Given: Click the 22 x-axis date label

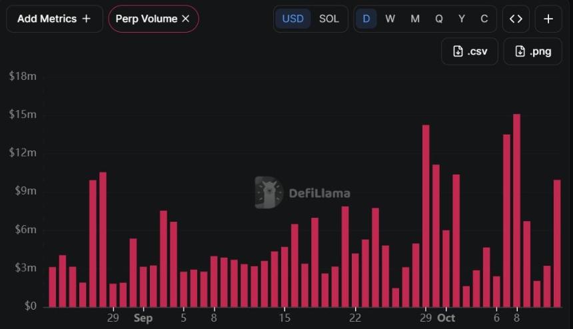Looking at the screenshot, I should coord(355,318).
